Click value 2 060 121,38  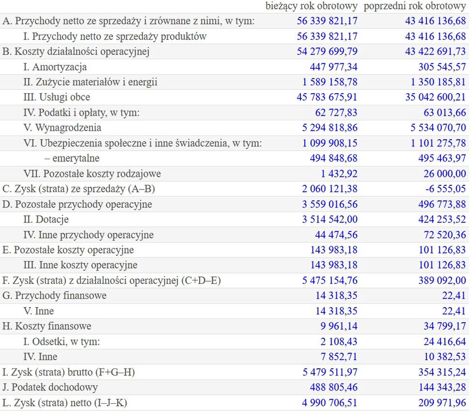coord(330,189)
